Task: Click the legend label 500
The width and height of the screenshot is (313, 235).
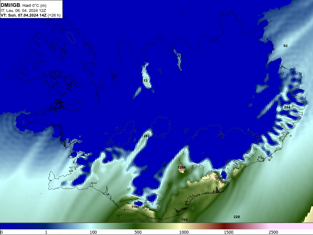Action: tap(138, 232)
